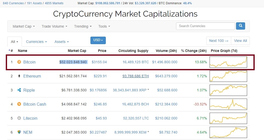Sort by rank using the # column header
The image size is (264, 140).
[x=12, y=51]
